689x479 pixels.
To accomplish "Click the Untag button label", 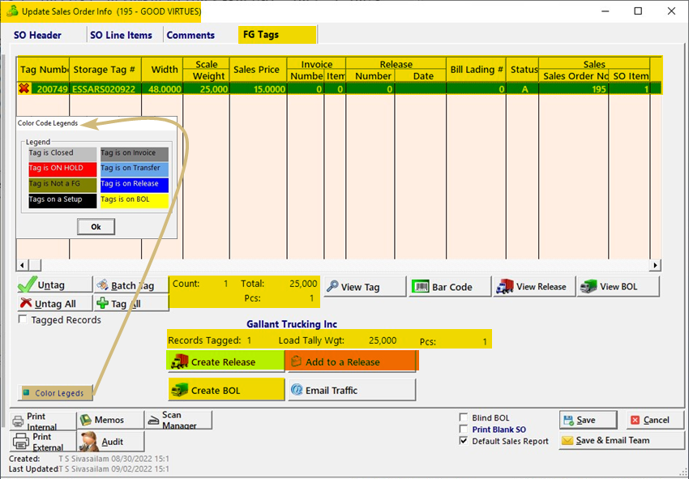I will pos(51,285).
